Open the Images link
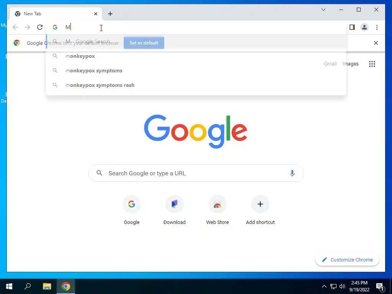 point(350,64)
